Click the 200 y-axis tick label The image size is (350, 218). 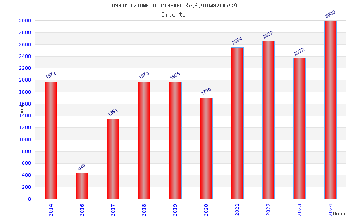(x=26, y=187)
